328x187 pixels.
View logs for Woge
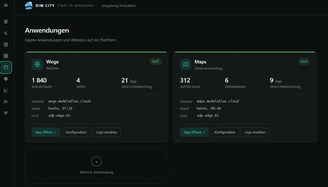tap(107, 132)
